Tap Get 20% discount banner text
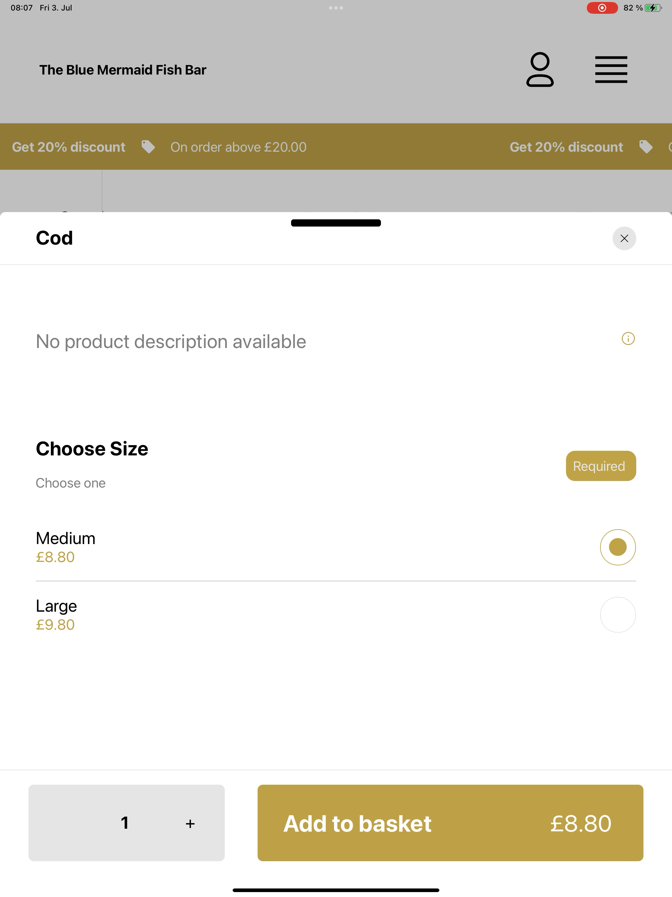Image resolution: width=672 pixels, height=897 pixels. coord(69,147)
